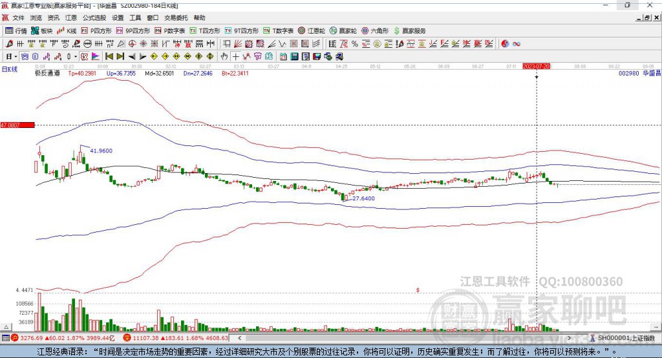
Task: Jump to last bar icon
Action: pos(120,57)
